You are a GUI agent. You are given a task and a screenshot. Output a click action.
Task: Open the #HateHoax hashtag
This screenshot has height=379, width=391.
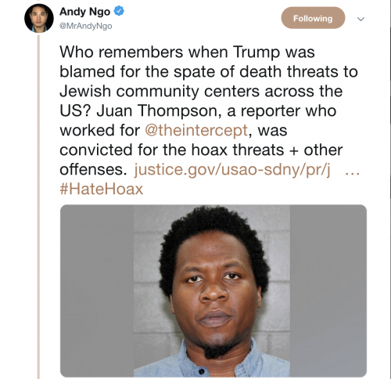click(x=102, y=189)
